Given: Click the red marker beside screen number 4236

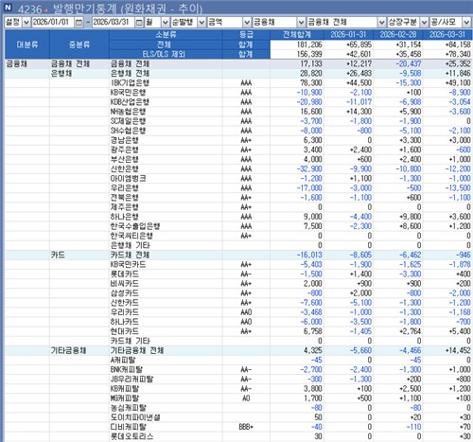Looking at the screenshot, I should pos(46,10).
